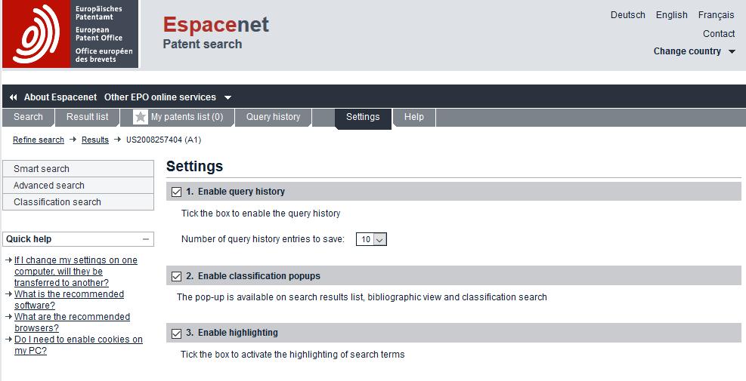
Task: Open 'What are the recommended browsers?' help link
Action: click(72, 323)
